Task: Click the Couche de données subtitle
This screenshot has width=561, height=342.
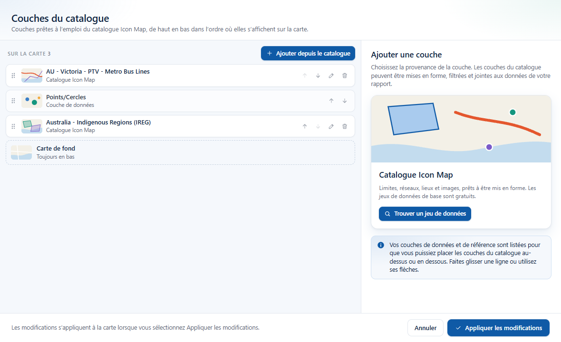Action: click(70, 105)
